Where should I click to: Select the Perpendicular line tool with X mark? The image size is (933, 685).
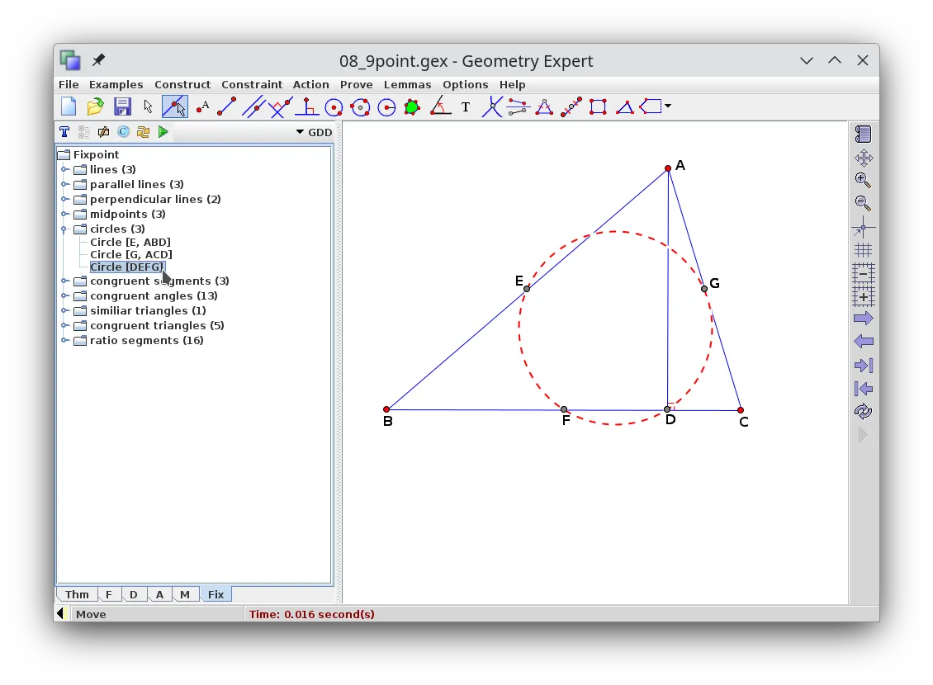click(x=280, y=107)
